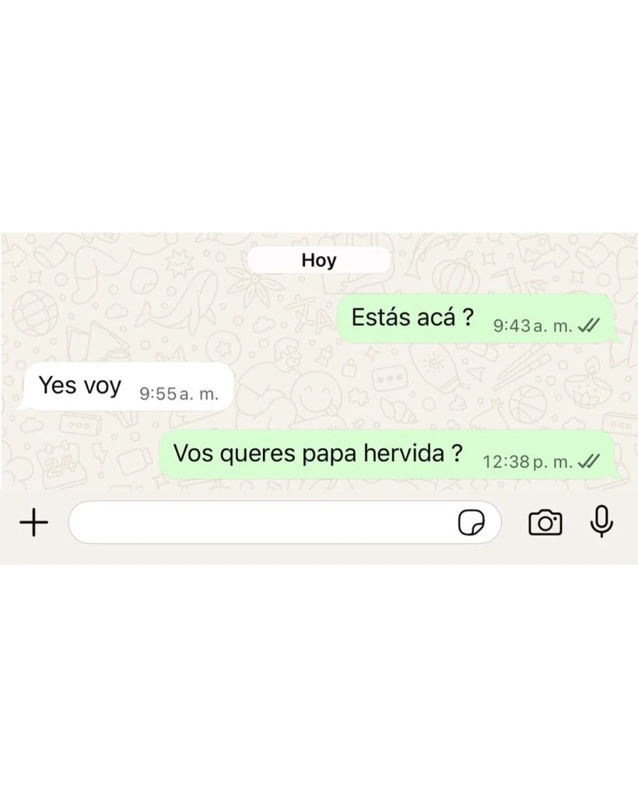Image resolution: width=638 pixels, height=797 pixels.
Task: Tap the 9:43 a. m. timestamp
Action: (x=533, y=326)
